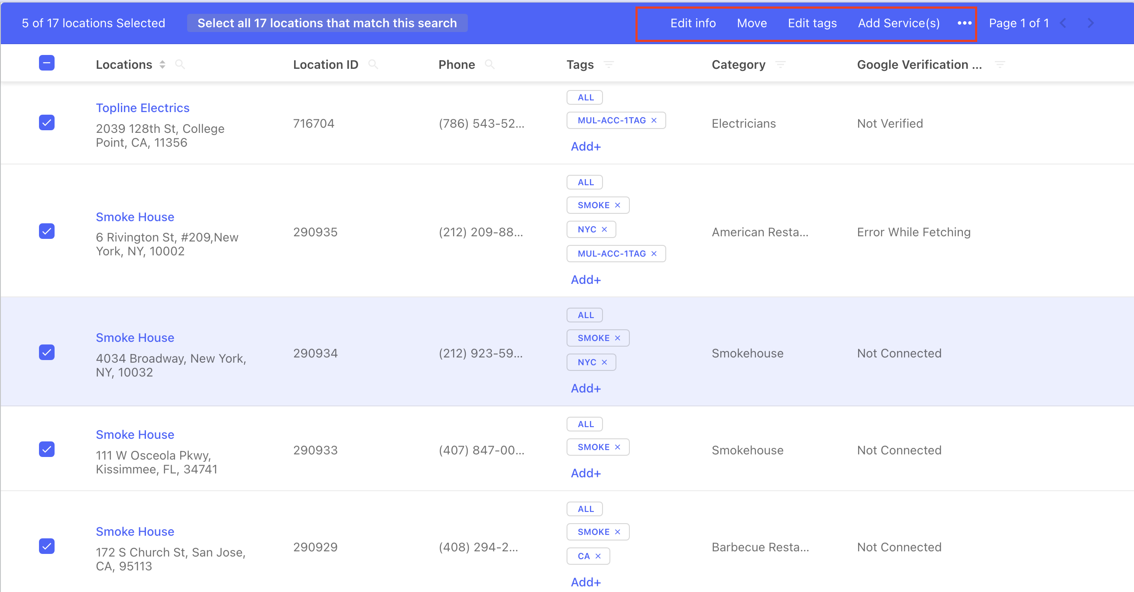Click phone number (407) 847-00...
This screenshot has height=592, width=1134.
pyautogui.click(x=482, y=450)
